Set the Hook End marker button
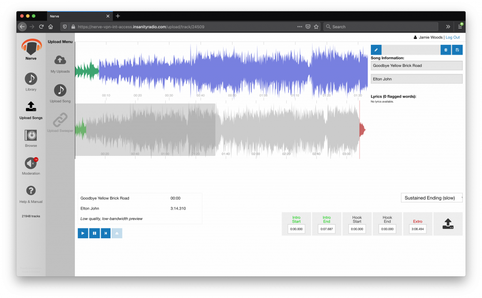This screenshot has width=482, height=298. click(x=387, y=219)
